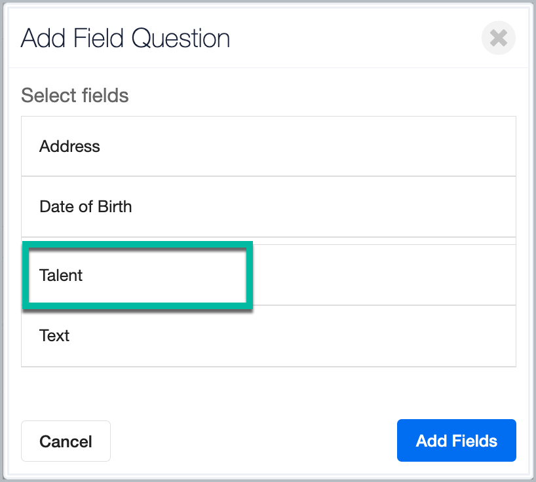Dismiss the modal with the X button
Image resolution: width=536 pixels, height=482 pixels.
pos(498,38)
